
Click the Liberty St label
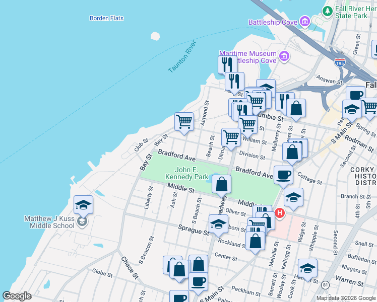coord(148,198)
